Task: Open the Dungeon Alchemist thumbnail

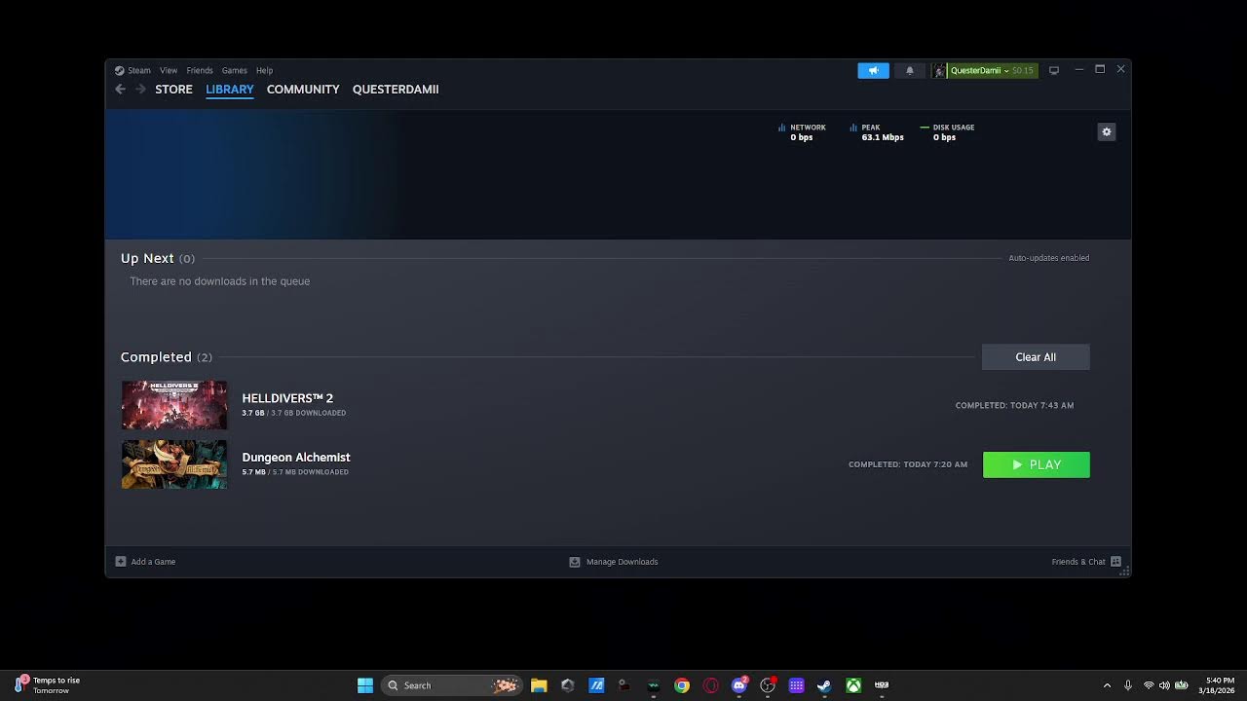Action: point(174,464)
